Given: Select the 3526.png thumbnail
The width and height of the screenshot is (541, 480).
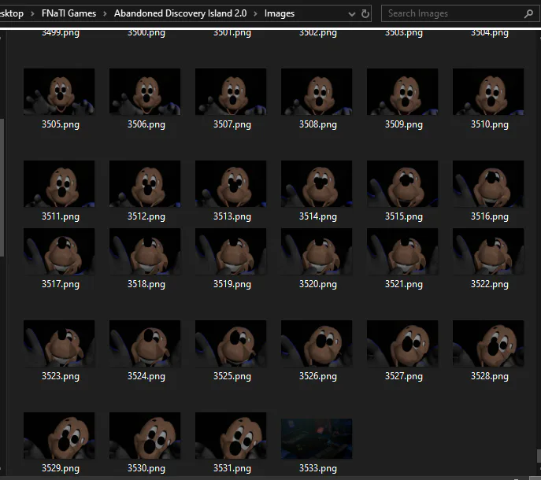Looking at the screenshot, I should coord(317,343).
